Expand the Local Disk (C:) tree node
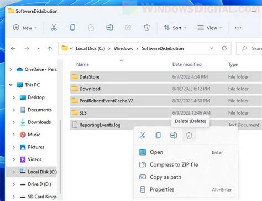This screenshot has width=262, height=201. 14,172
